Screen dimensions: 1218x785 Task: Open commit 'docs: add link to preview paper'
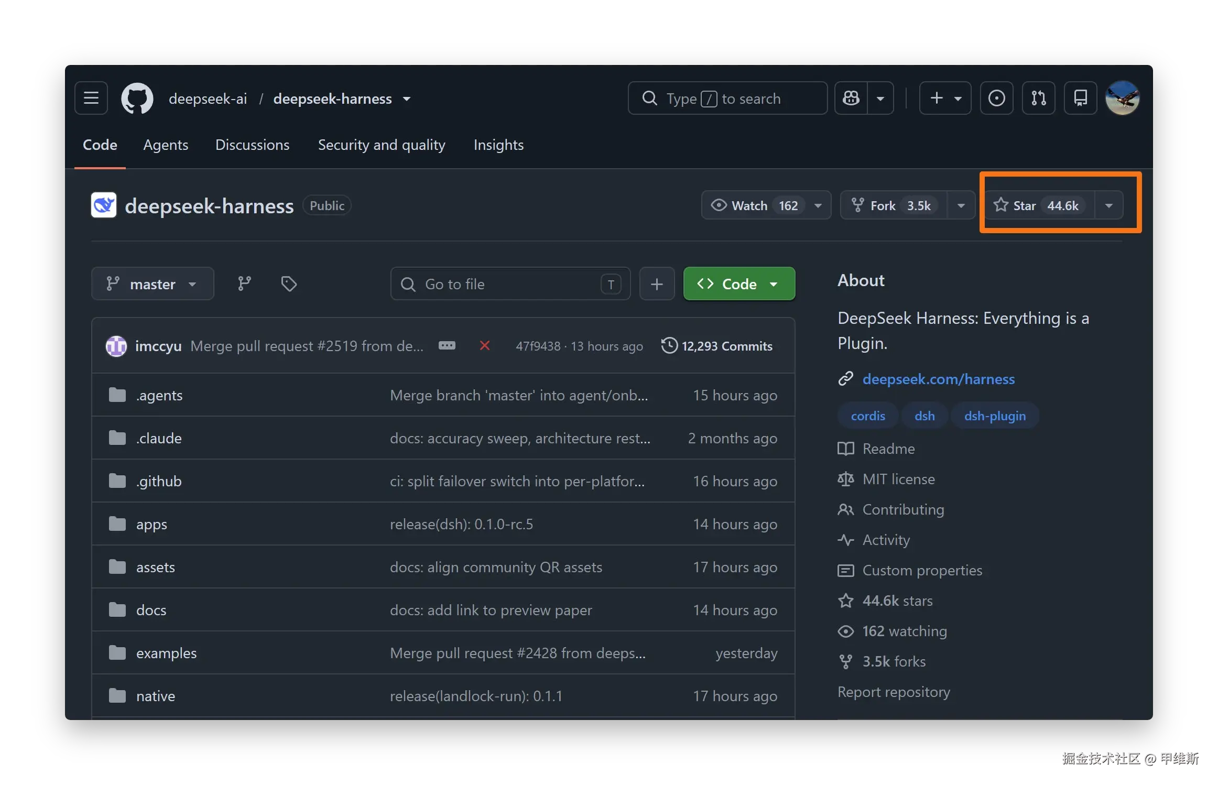pos(491,610)
